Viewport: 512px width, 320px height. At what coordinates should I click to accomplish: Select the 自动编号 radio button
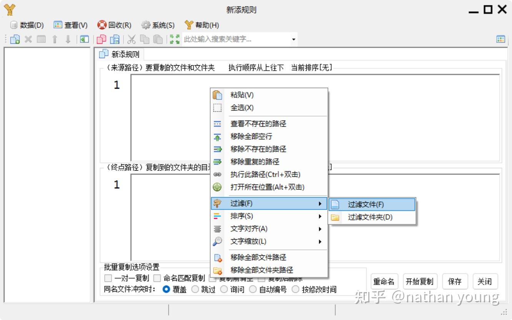pyautogui.click(x=253, y=290)
